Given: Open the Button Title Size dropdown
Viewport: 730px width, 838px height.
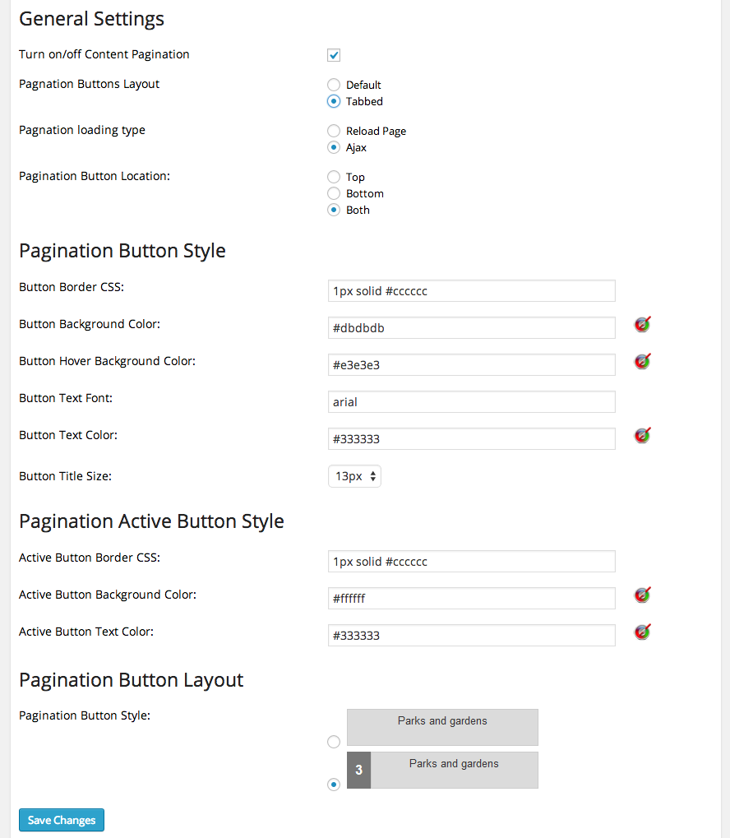Looking at the screenshot, I should pos(354,476).
